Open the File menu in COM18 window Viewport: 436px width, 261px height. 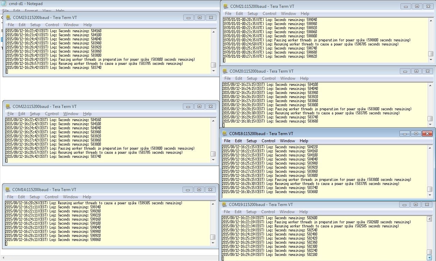click(227, 141)
